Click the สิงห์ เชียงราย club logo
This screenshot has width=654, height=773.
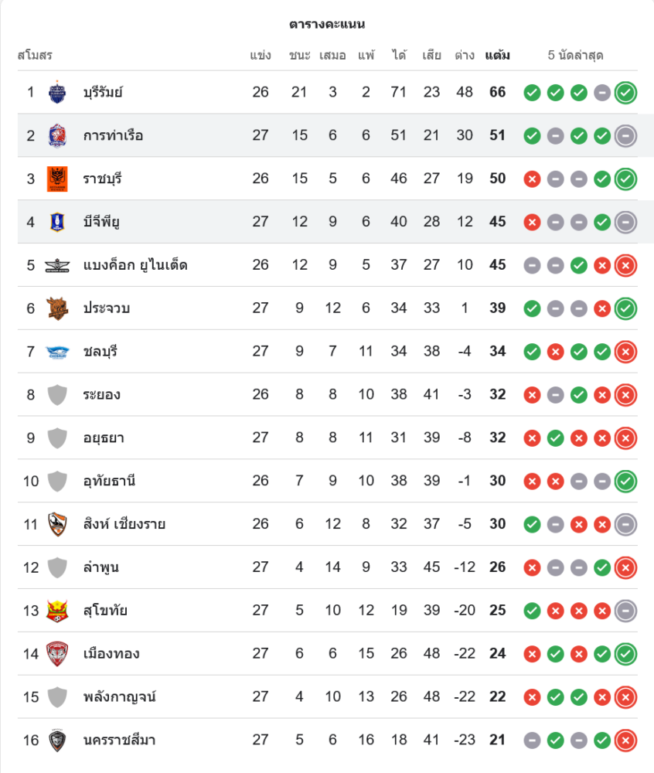pos(57,524)
